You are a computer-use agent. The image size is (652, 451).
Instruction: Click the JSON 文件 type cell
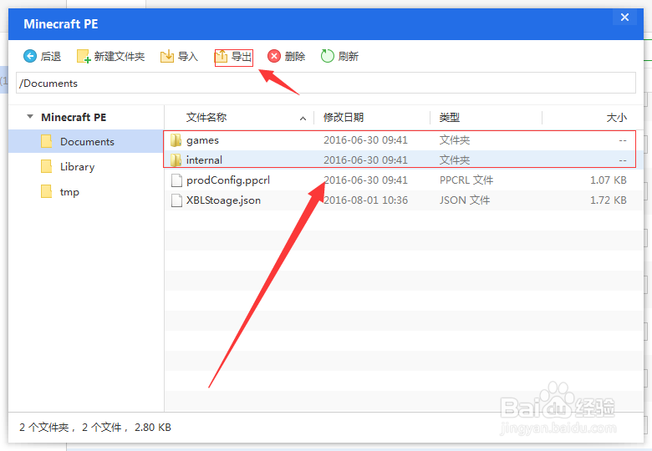465,200
